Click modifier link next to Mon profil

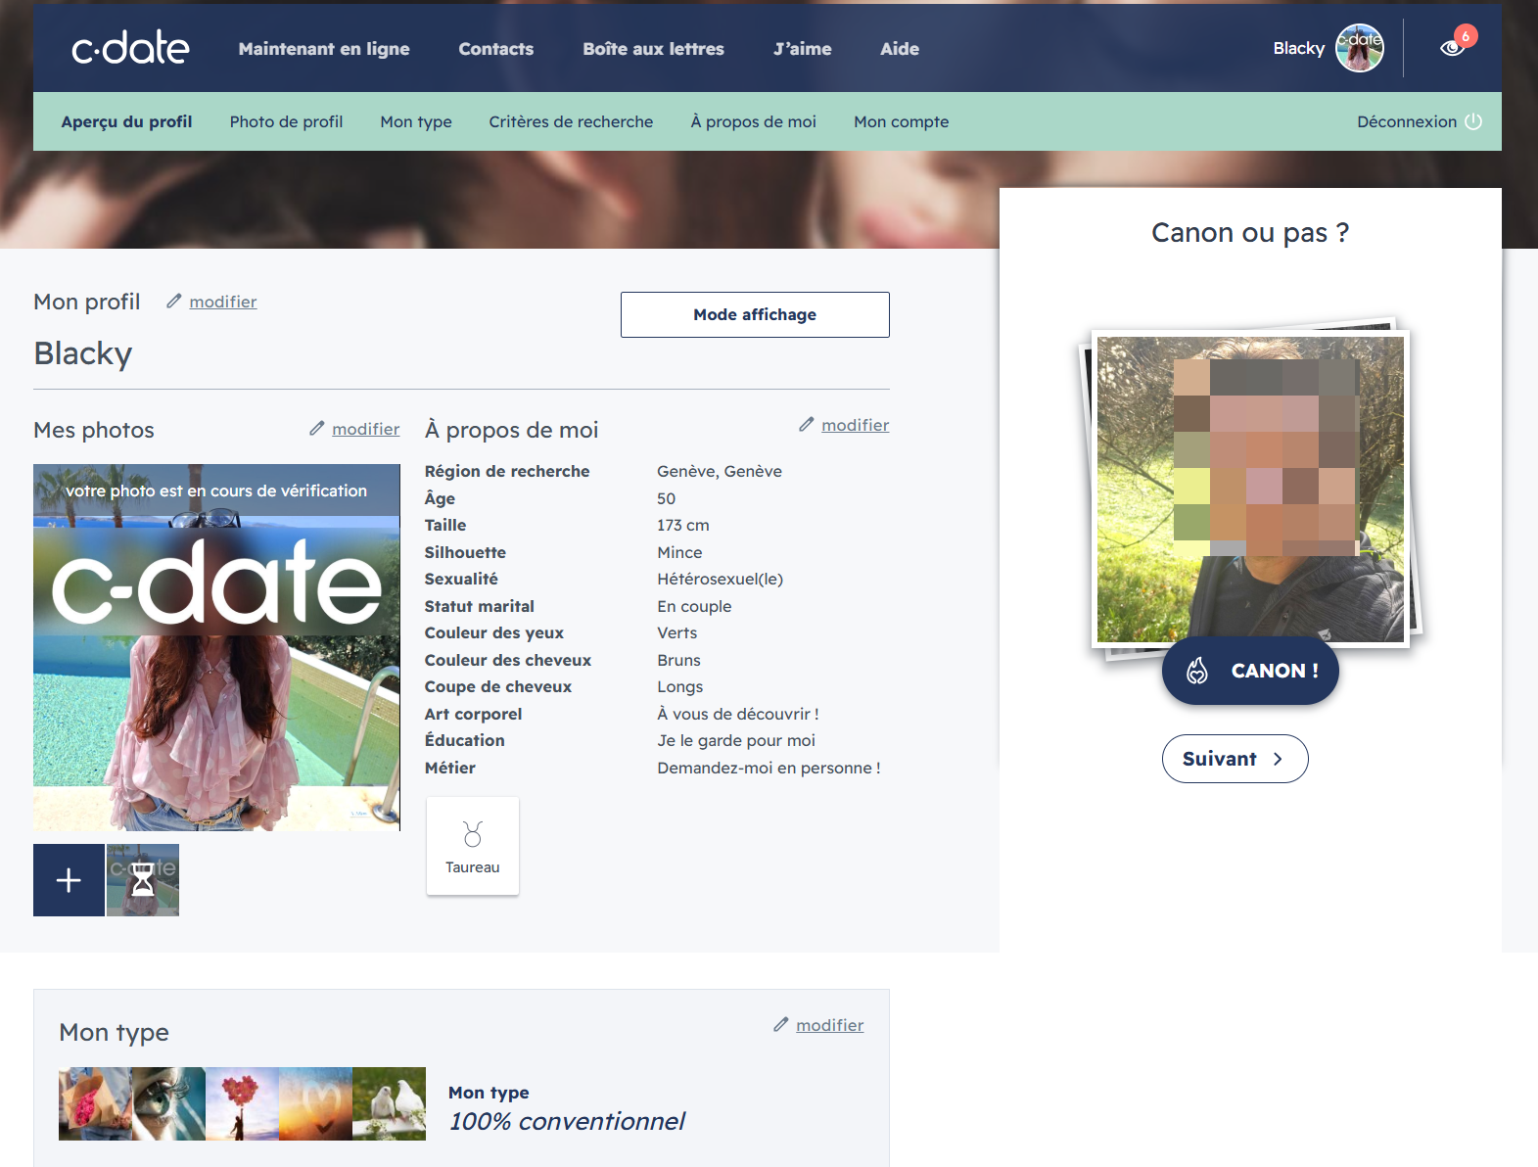point(223,302)
